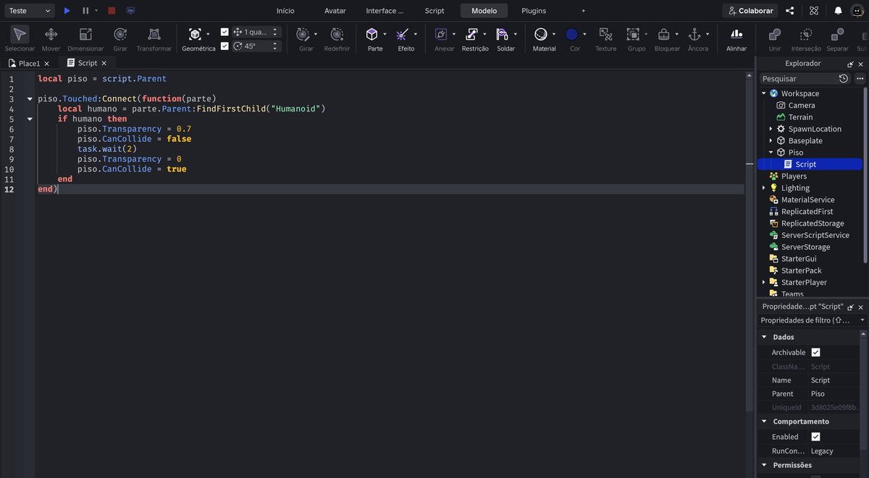
Task: Open the user avatar profile icon
Action: coord(857,11)
